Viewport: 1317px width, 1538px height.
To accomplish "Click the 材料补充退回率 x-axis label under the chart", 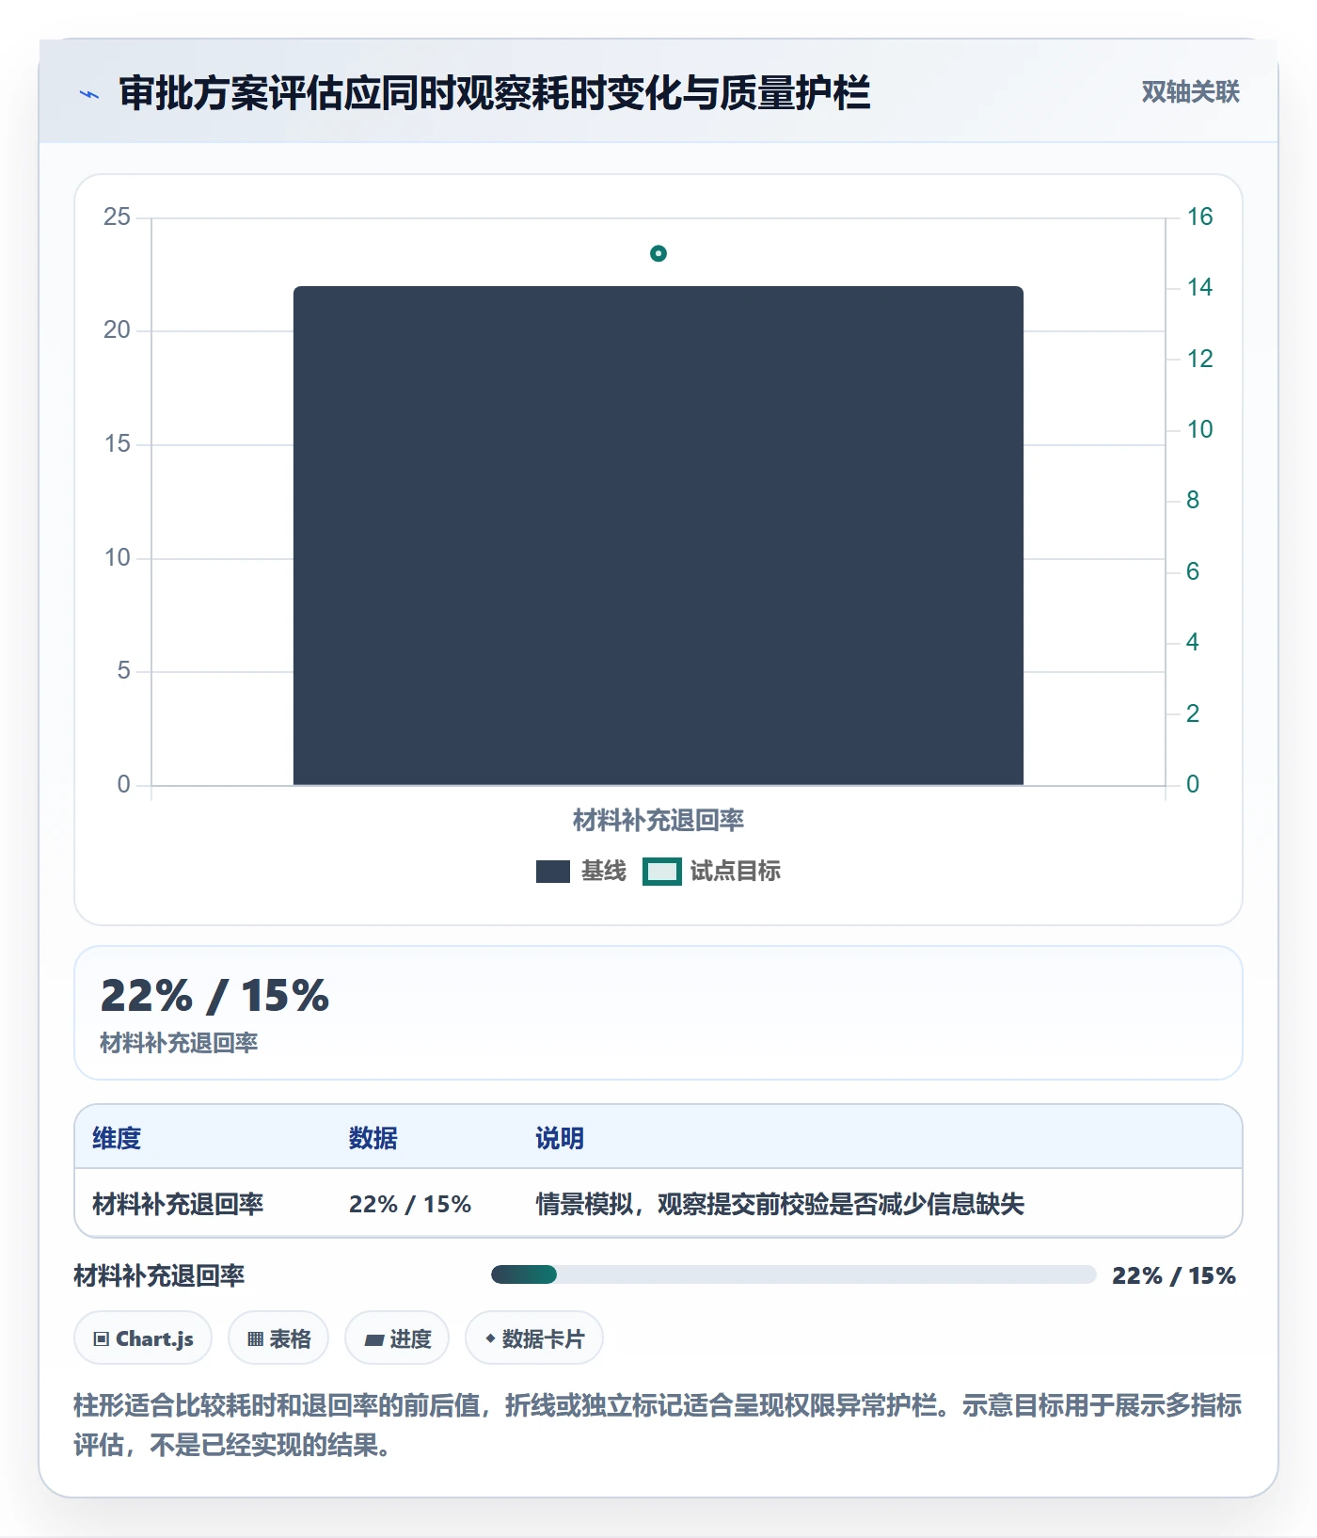I will [x=658, y=820].
